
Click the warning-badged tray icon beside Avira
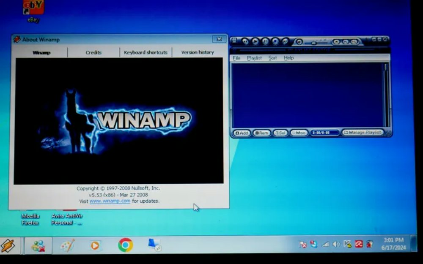[347, 244]
